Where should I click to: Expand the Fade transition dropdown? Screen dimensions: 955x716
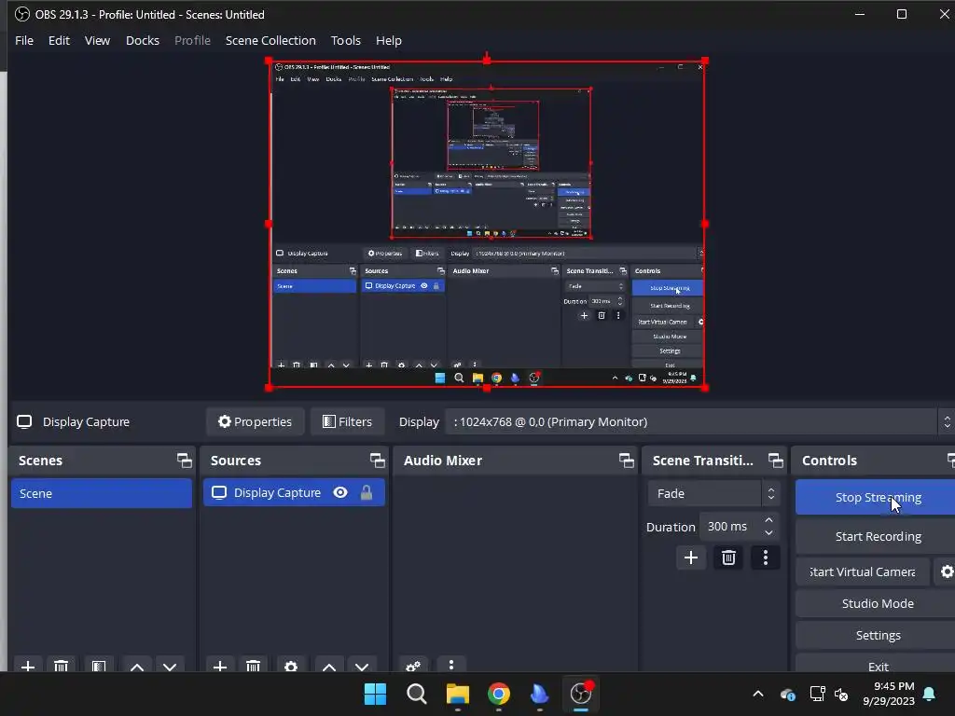click(x=713, y=493)
